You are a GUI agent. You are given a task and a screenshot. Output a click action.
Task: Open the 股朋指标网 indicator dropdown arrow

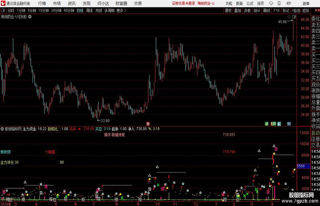click(2, 129)
